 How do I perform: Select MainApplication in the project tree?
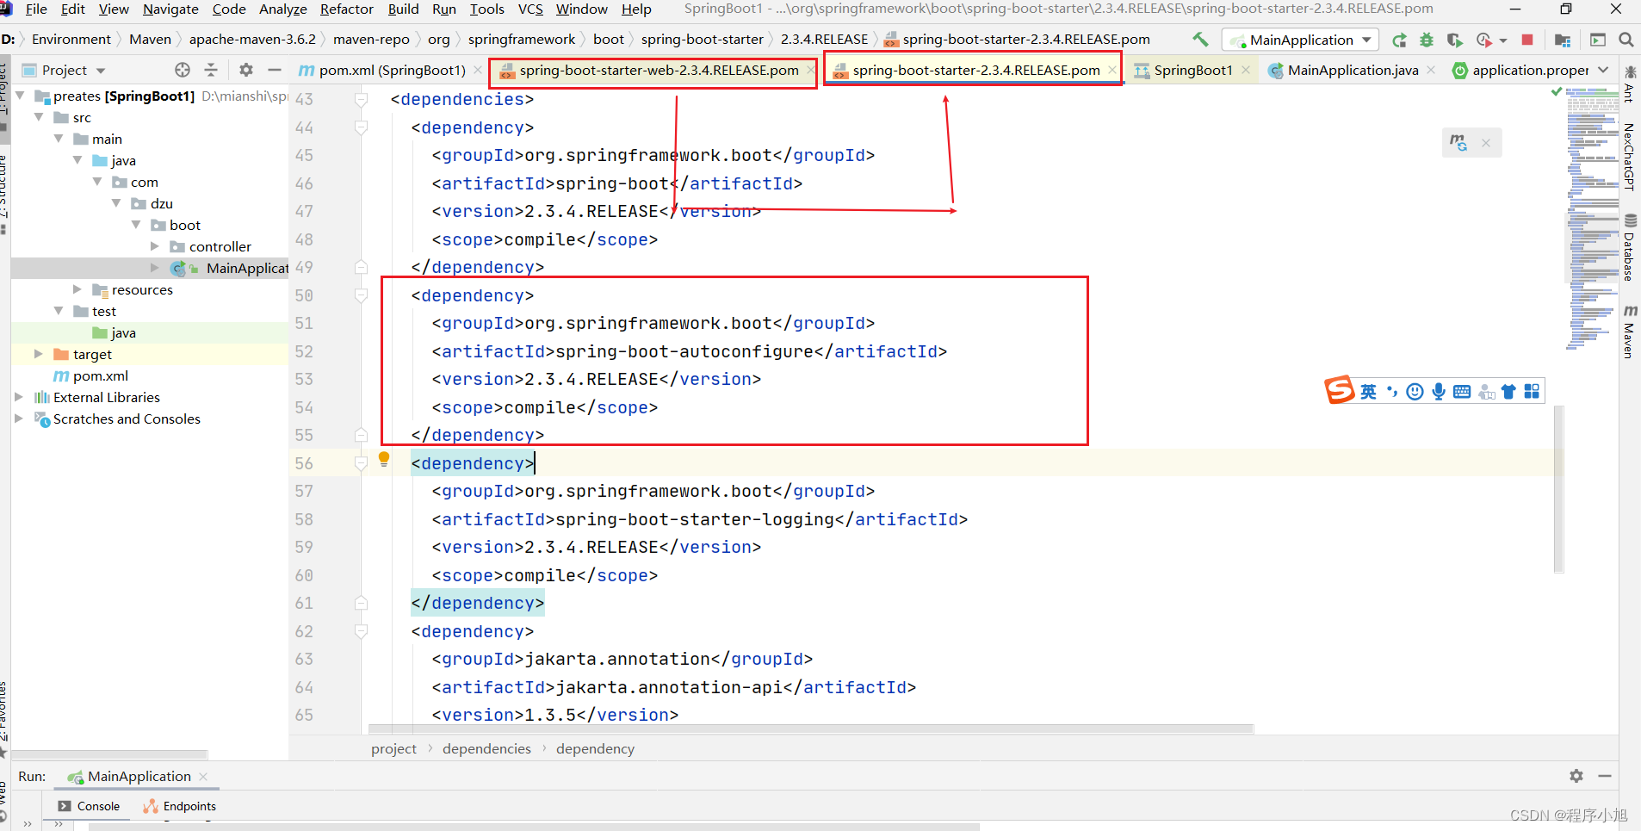tap(247, 268)
